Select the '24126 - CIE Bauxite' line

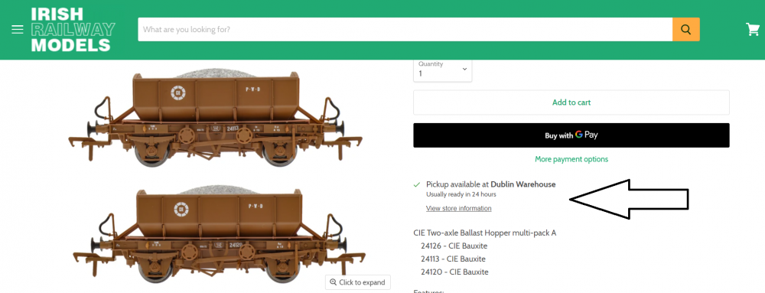454,246
